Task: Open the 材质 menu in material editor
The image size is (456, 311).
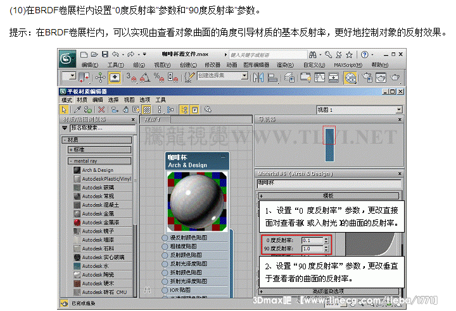Action: (82, 100)
